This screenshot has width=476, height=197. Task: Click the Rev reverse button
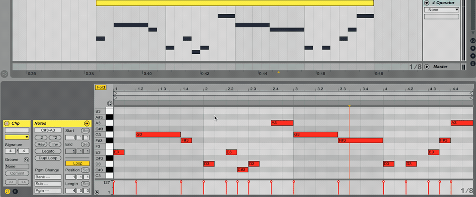[41, 144]
